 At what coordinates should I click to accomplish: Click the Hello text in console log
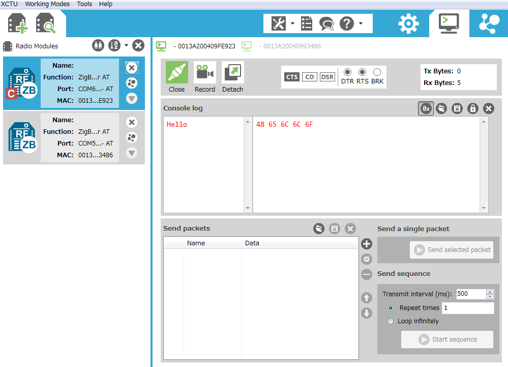177,125
